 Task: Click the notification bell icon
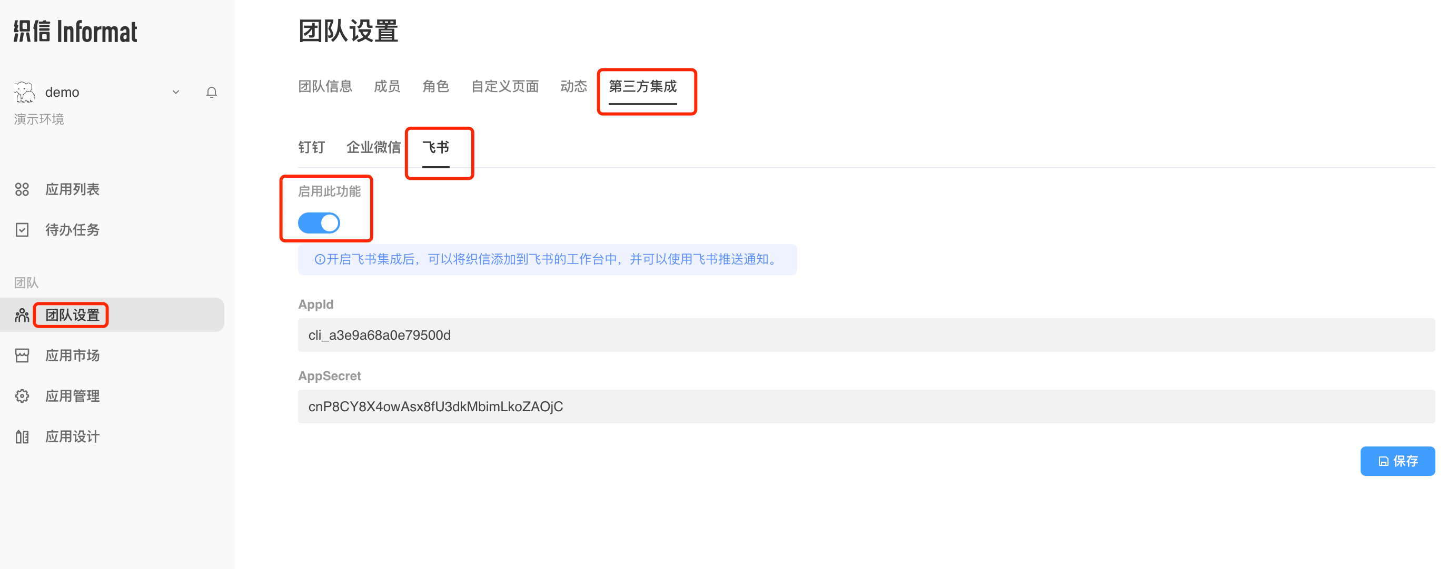click(211, 92)
